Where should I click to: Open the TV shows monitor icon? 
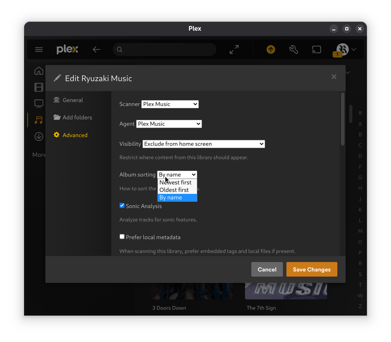pyautogui.click(x=39, y=103)
